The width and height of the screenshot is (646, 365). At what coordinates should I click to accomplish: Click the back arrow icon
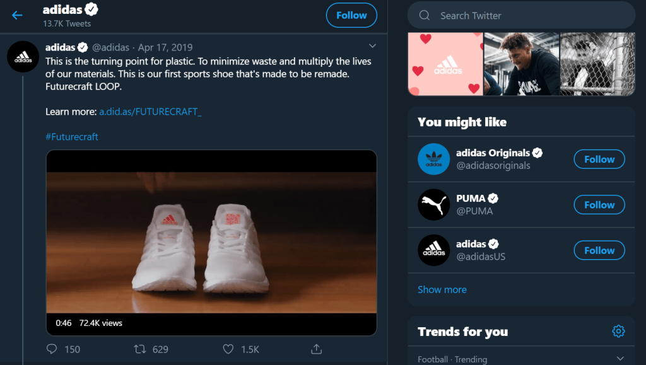coord(17,15)
